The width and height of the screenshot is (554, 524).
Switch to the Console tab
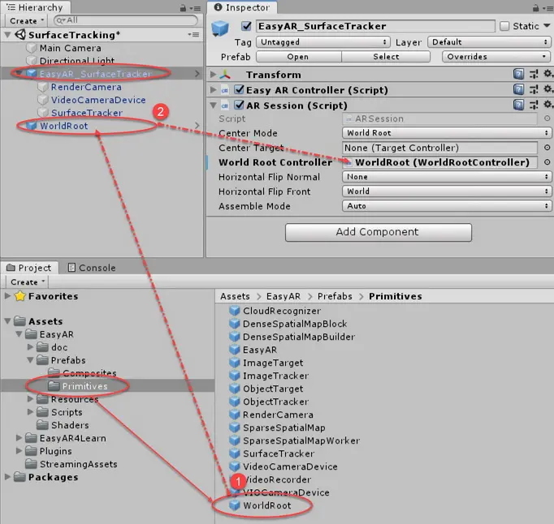tap(91, 268)
